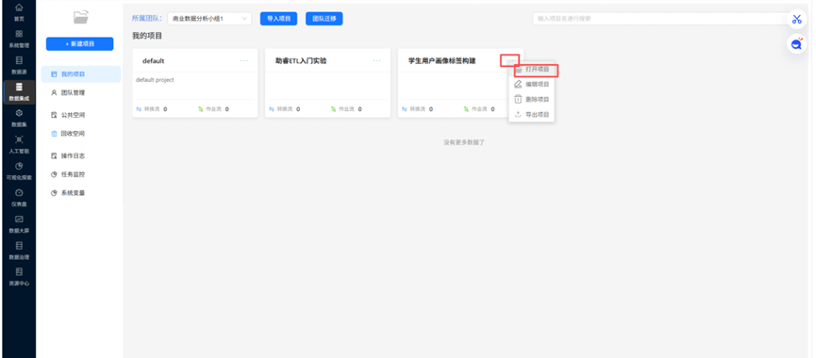Click 编辑项目 pencil icon in popup menu
The image size is (816, 358).
pyautogui.click(x=518, y=84)
